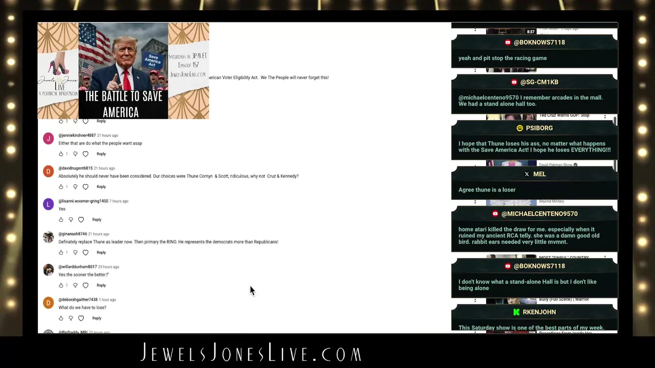Open the 'L' avatar of @lisanni.woomer-gring1450
The width and height of the screenshot is (655, 368).
click(48, 204)
